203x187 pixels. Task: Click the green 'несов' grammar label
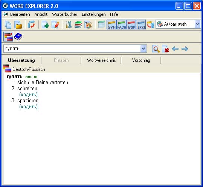point(31,77)
